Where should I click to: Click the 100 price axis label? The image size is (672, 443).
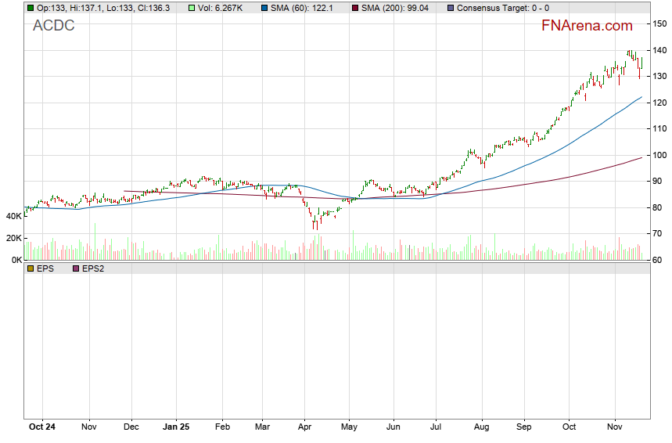659,155
